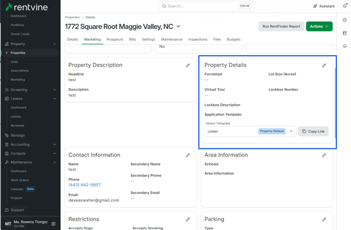Screen dimensions: 351x230
Task: Click the Screening icon in sidebar
Action: tap(7, 90)
